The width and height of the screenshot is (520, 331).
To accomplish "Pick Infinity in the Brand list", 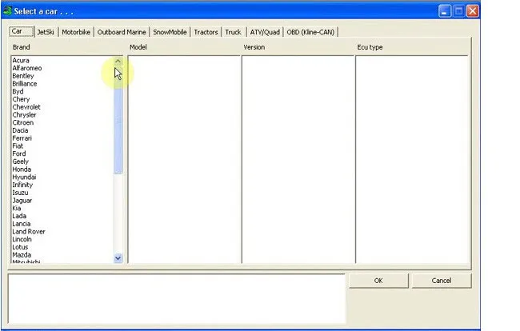I will pos(22,185).
